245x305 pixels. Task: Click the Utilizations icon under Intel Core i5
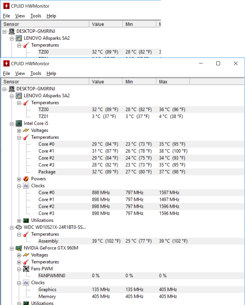pos(26,220)
